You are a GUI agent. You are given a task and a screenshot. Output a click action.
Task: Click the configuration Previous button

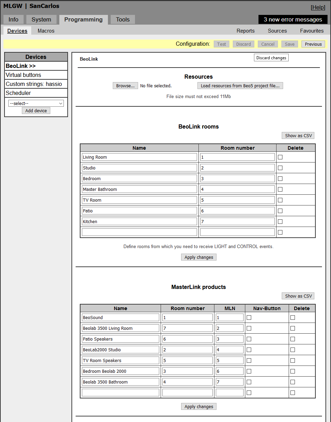pos(313,44)
